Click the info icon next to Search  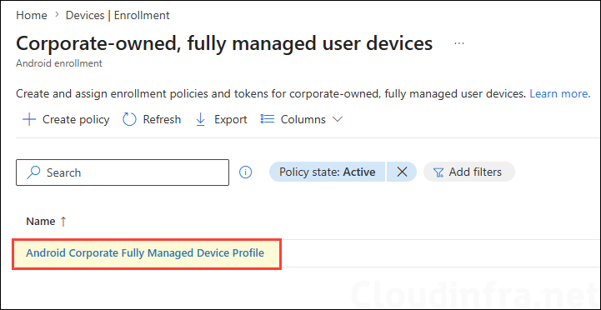(x=245, y=172)
